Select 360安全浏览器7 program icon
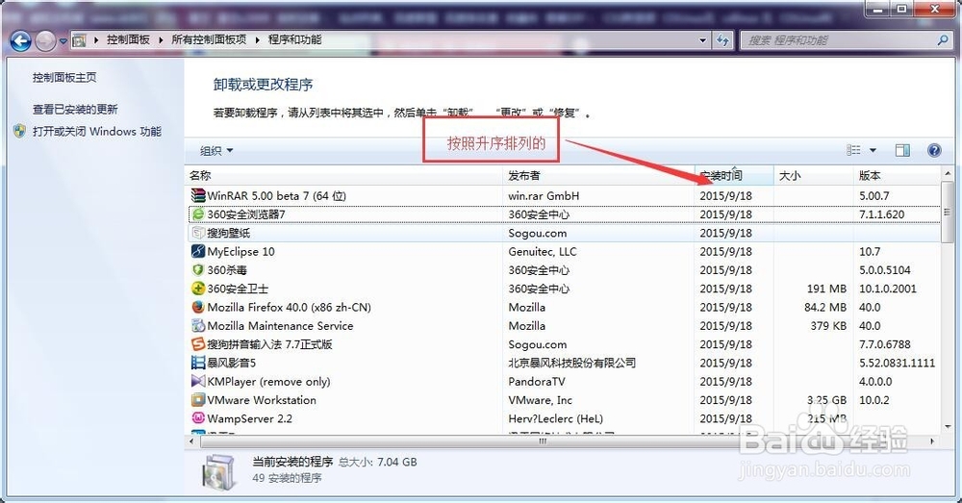 (197, 214)
